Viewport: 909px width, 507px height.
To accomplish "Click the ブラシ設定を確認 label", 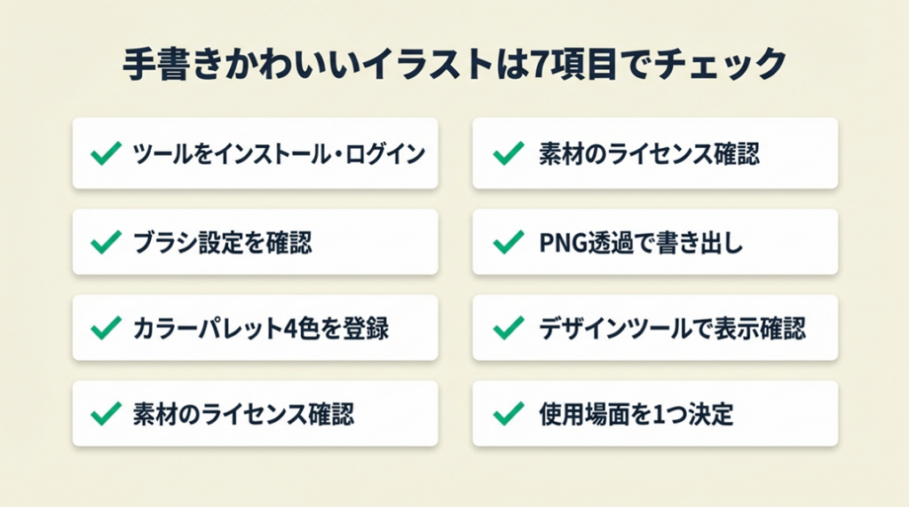I will (222, 241).
